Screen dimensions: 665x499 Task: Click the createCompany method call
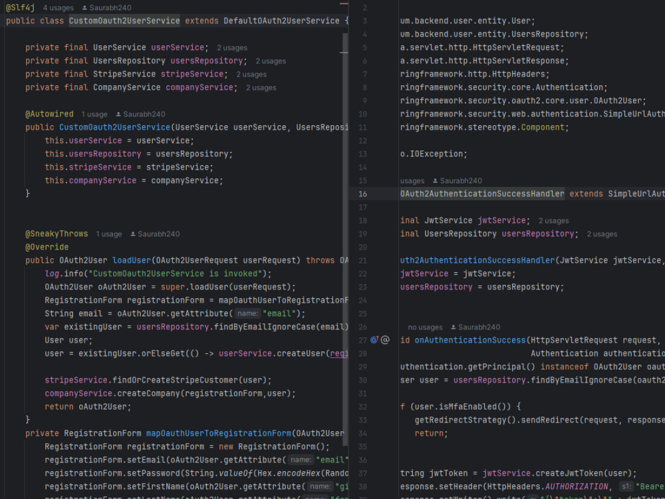(148, 393)
